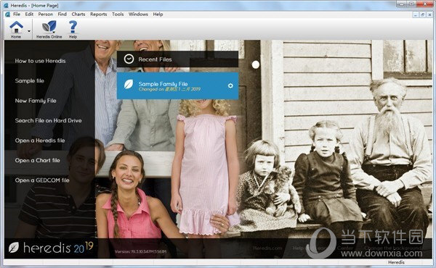
Task: Open the Help menu in menu bar
Action: [x=158, y=14]
